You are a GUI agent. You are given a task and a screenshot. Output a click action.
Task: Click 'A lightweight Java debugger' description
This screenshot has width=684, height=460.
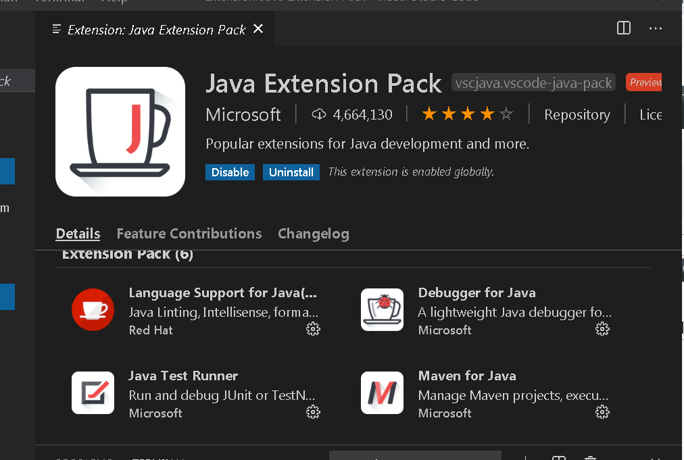click(x=515, y=312)
